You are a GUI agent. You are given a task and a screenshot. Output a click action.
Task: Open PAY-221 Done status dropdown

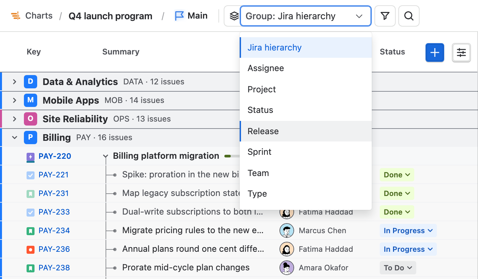point(397,175)
